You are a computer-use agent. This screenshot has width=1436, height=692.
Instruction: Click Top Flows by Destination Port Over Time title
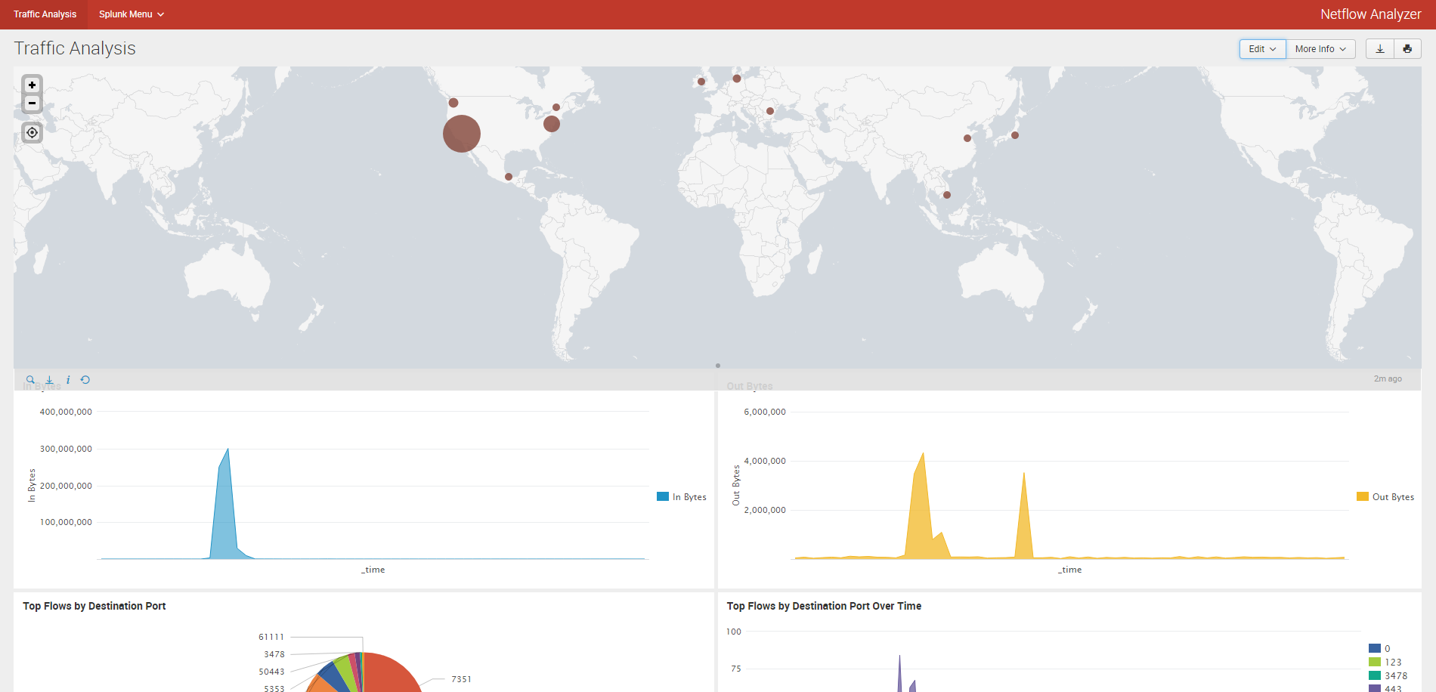(x=824, y=606)
